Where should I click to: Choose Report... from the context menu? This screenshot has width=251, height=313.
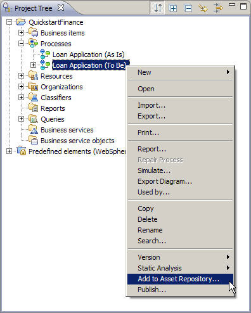[180, 149]
